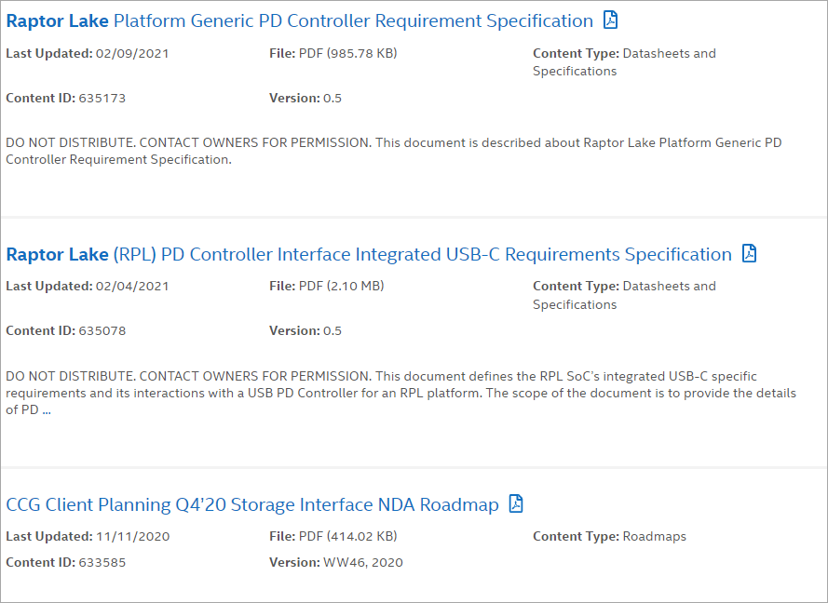Open Raptor Lake (RPL) PD Controller Interface link
Viewport: 828px width, 603px height.
pos(369,254)
